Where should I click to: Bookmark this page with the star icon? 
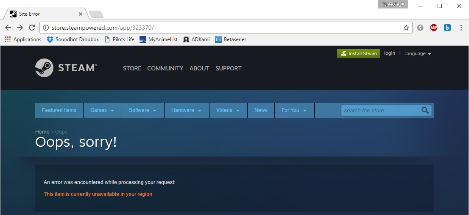click(406, 28)
